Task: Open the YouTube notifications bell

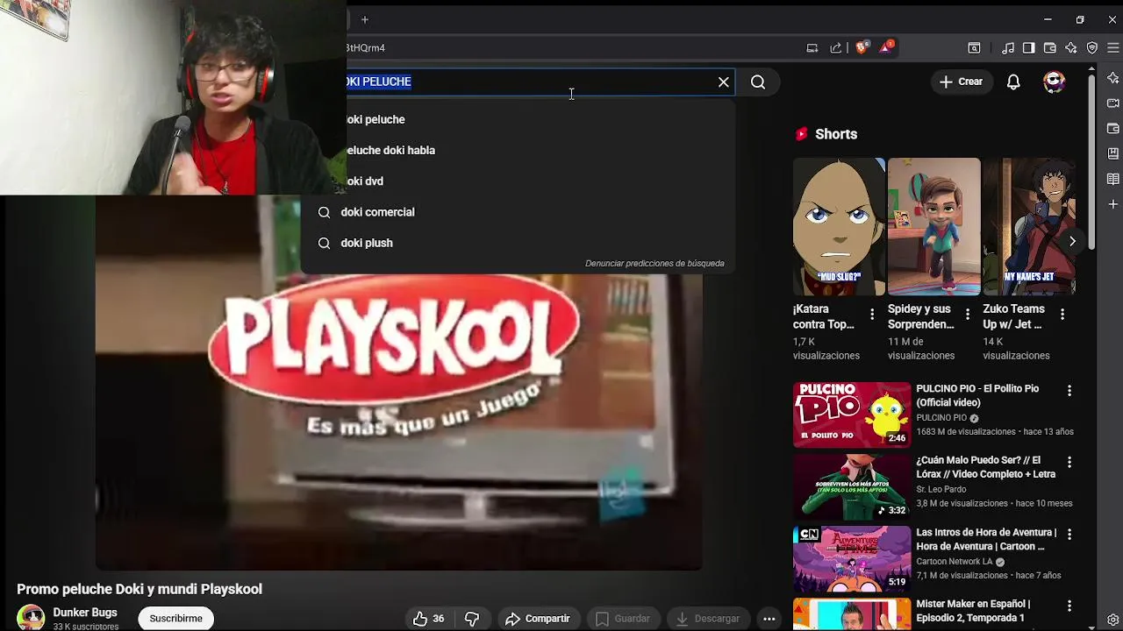Action: [1013, 82]
